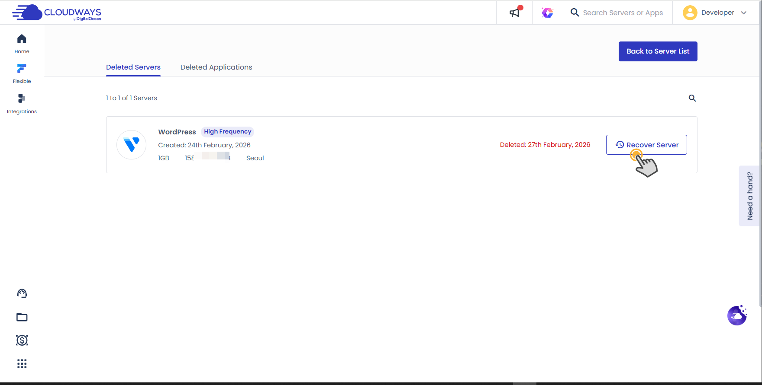Click the Vultr provider logo
Image resolution: width=762 pixels, height=385 pixels.
131,145
